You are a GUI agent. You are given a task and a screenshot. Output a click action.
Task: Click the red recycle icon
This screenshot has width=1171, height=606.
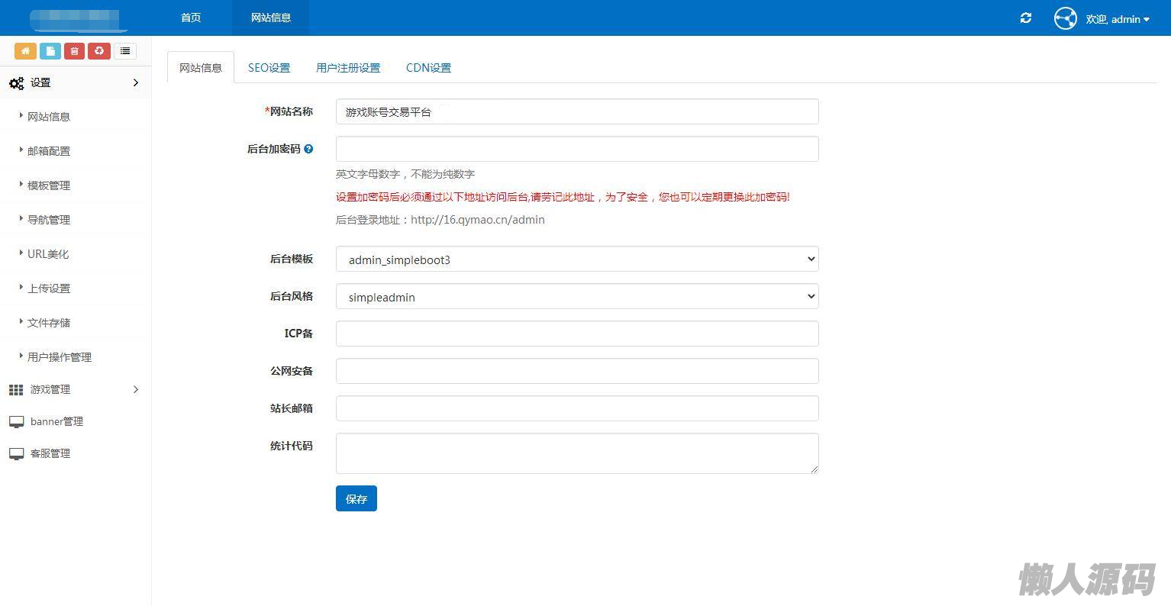pos(99,51)
